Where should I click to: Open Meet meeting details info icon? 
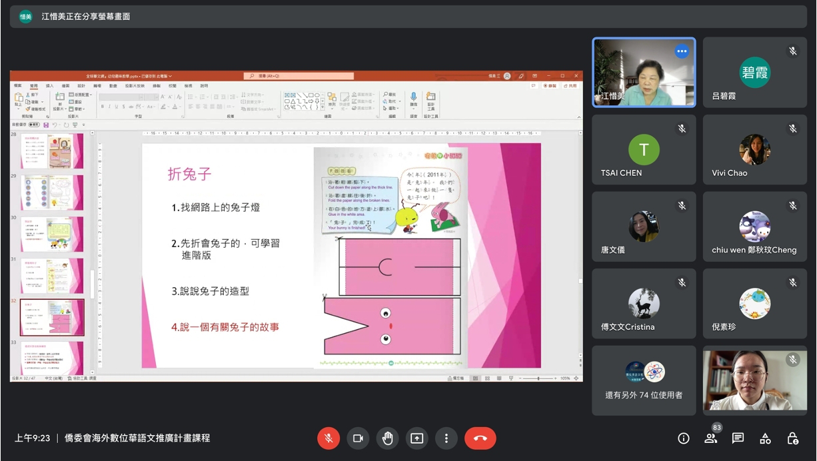(683, 438)
